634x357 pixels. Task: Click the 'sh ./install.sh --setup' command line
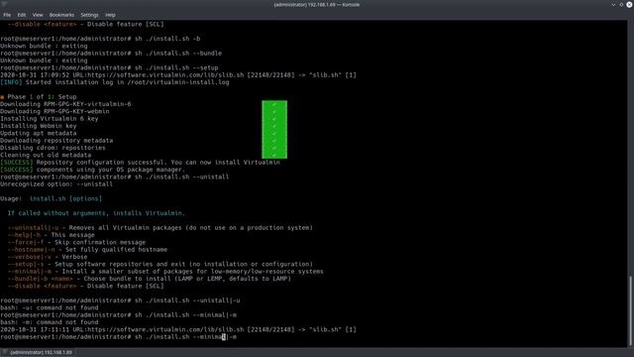pyautogui.click(x=109, y=67)
